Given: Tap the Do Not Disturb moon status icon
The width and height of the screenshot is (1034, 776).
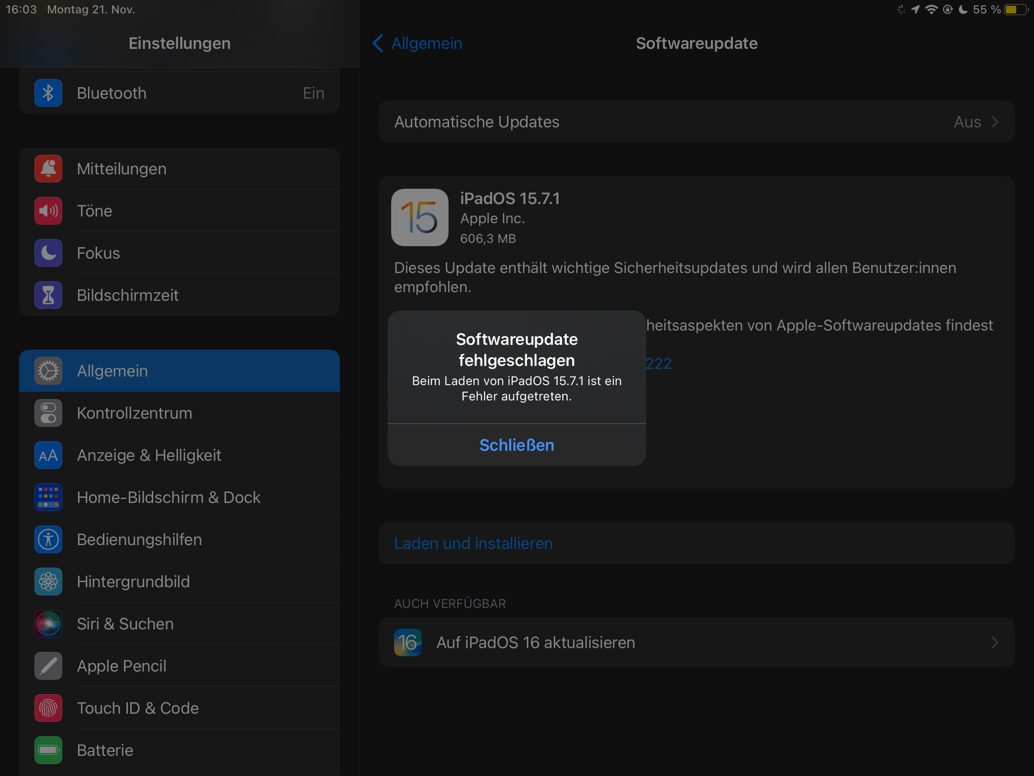Looking at the screenshot, I should point(963,10).
